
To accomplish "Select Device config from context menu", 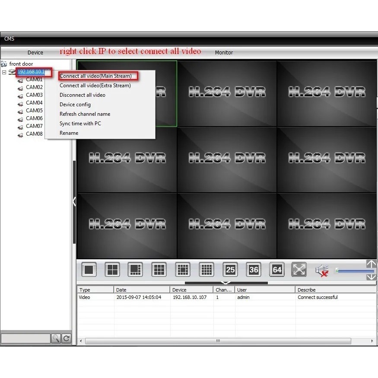I will tap(75, 105).
